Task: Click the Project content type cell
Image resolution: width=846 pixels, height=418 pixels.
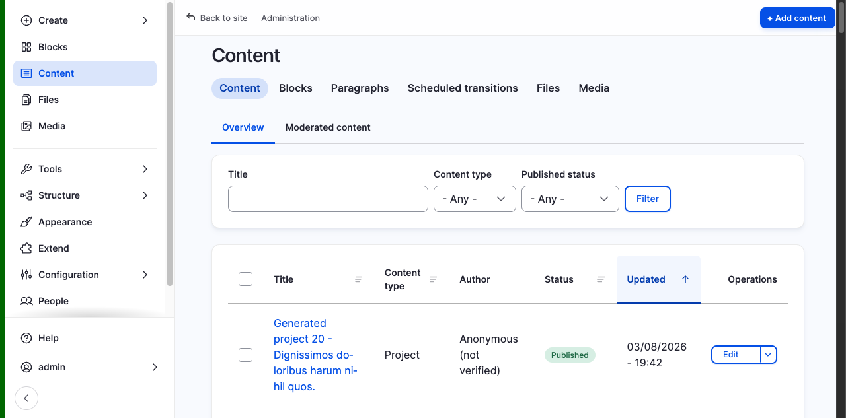Action: [x=402, y=355]
